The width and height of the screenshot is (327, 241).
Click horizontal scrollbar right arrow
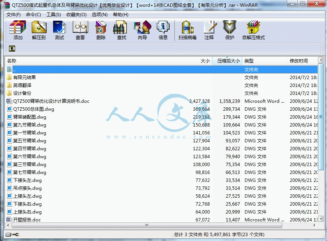tap(315, 225)
